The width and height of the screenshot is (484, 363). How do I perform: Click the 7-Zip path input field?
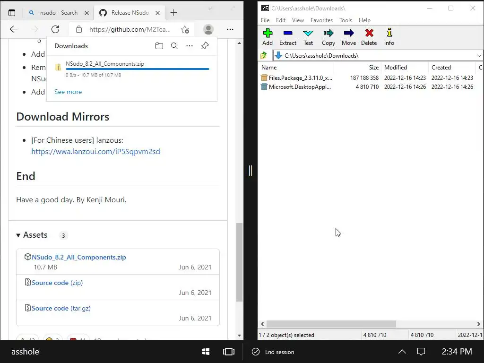tap(378, 56)
